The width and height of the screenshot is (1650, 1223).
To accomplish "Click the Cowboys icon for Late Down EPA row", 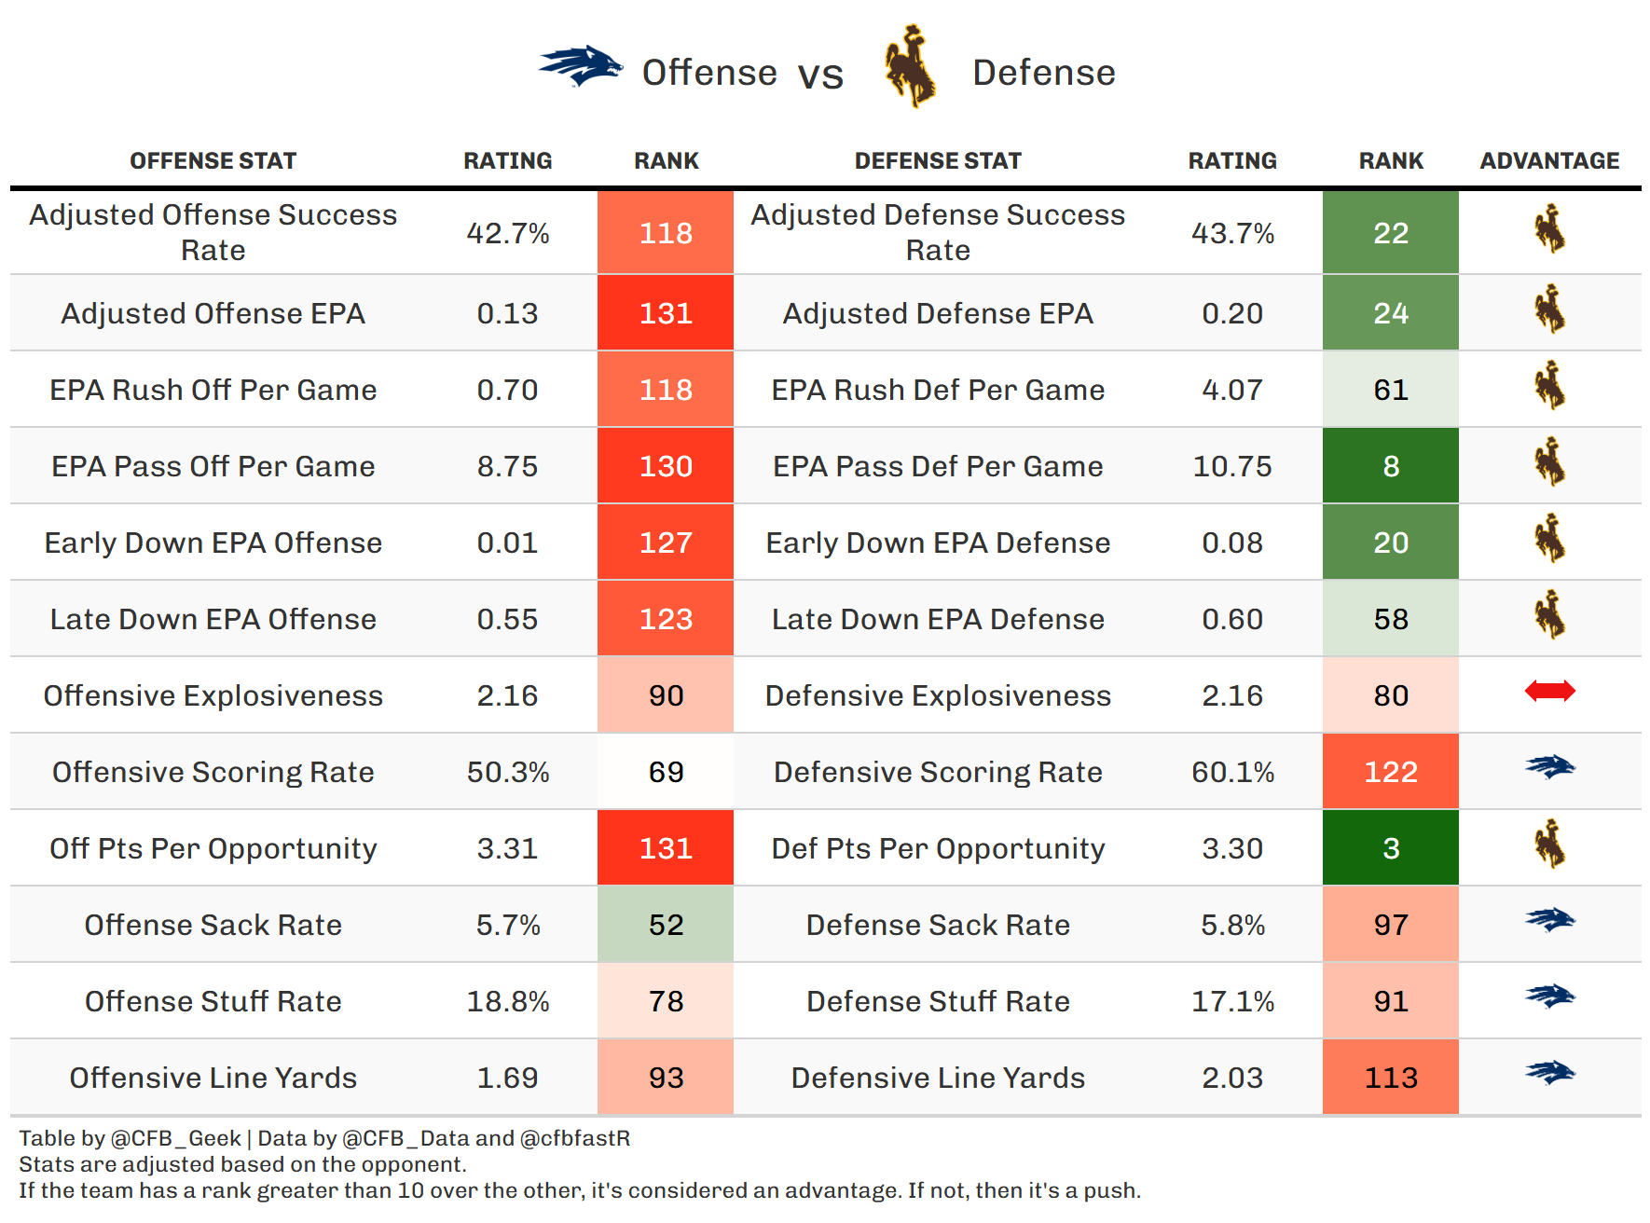I will 1549,615.
